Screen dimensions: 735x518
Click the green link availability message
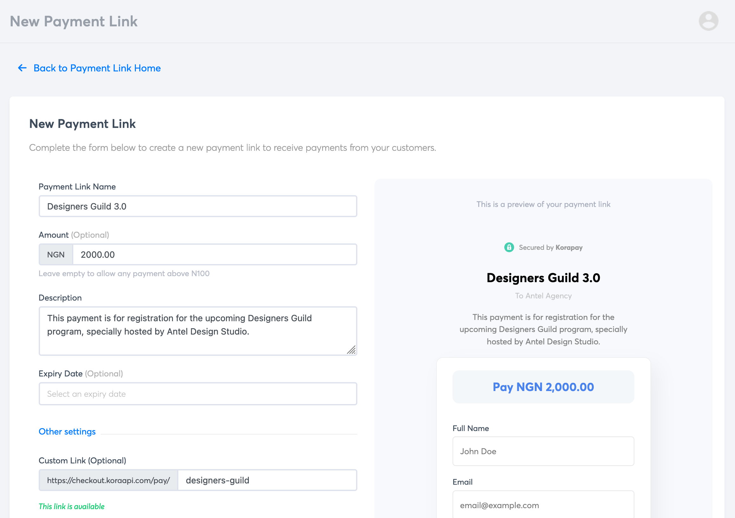pos(71,506)
